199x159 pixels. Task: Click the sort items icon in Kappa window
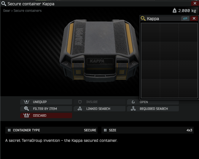pos(185,18)
